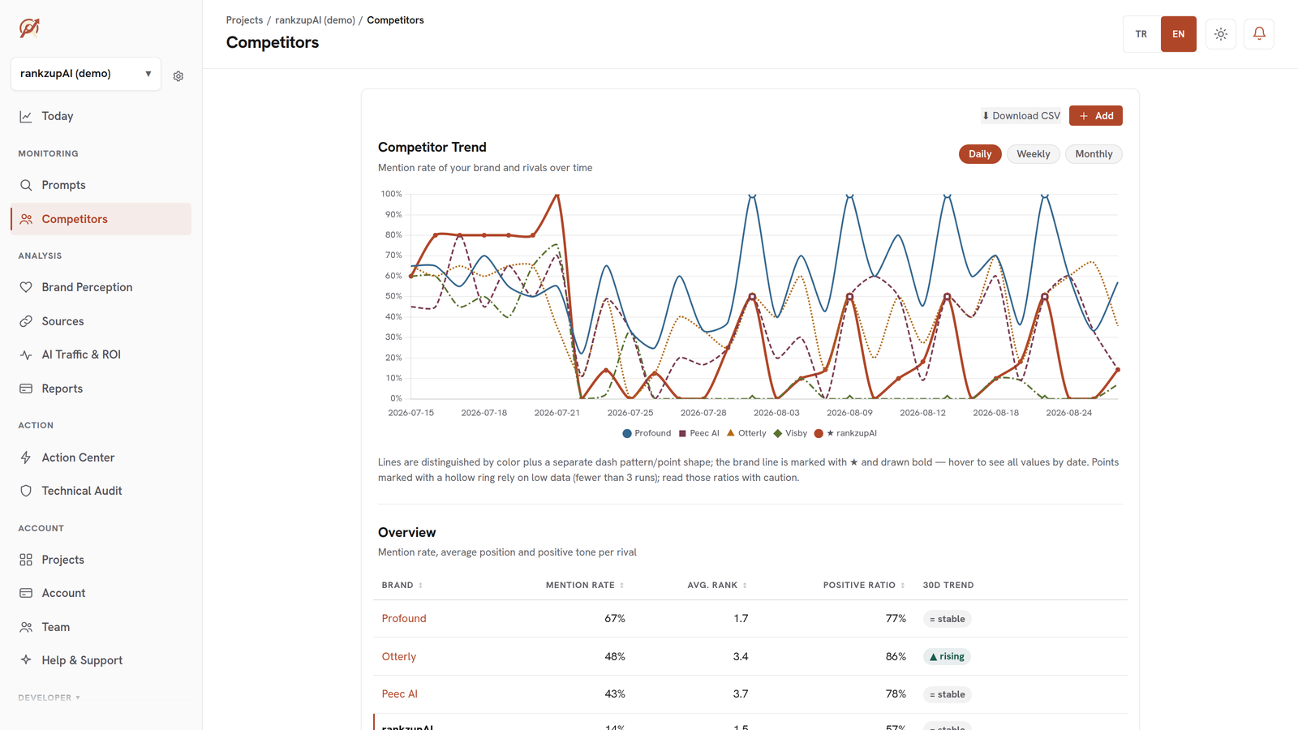Screen dimensions: 1298x730
Task: Sort the table by Mention Rate
Action: (584, 585)
